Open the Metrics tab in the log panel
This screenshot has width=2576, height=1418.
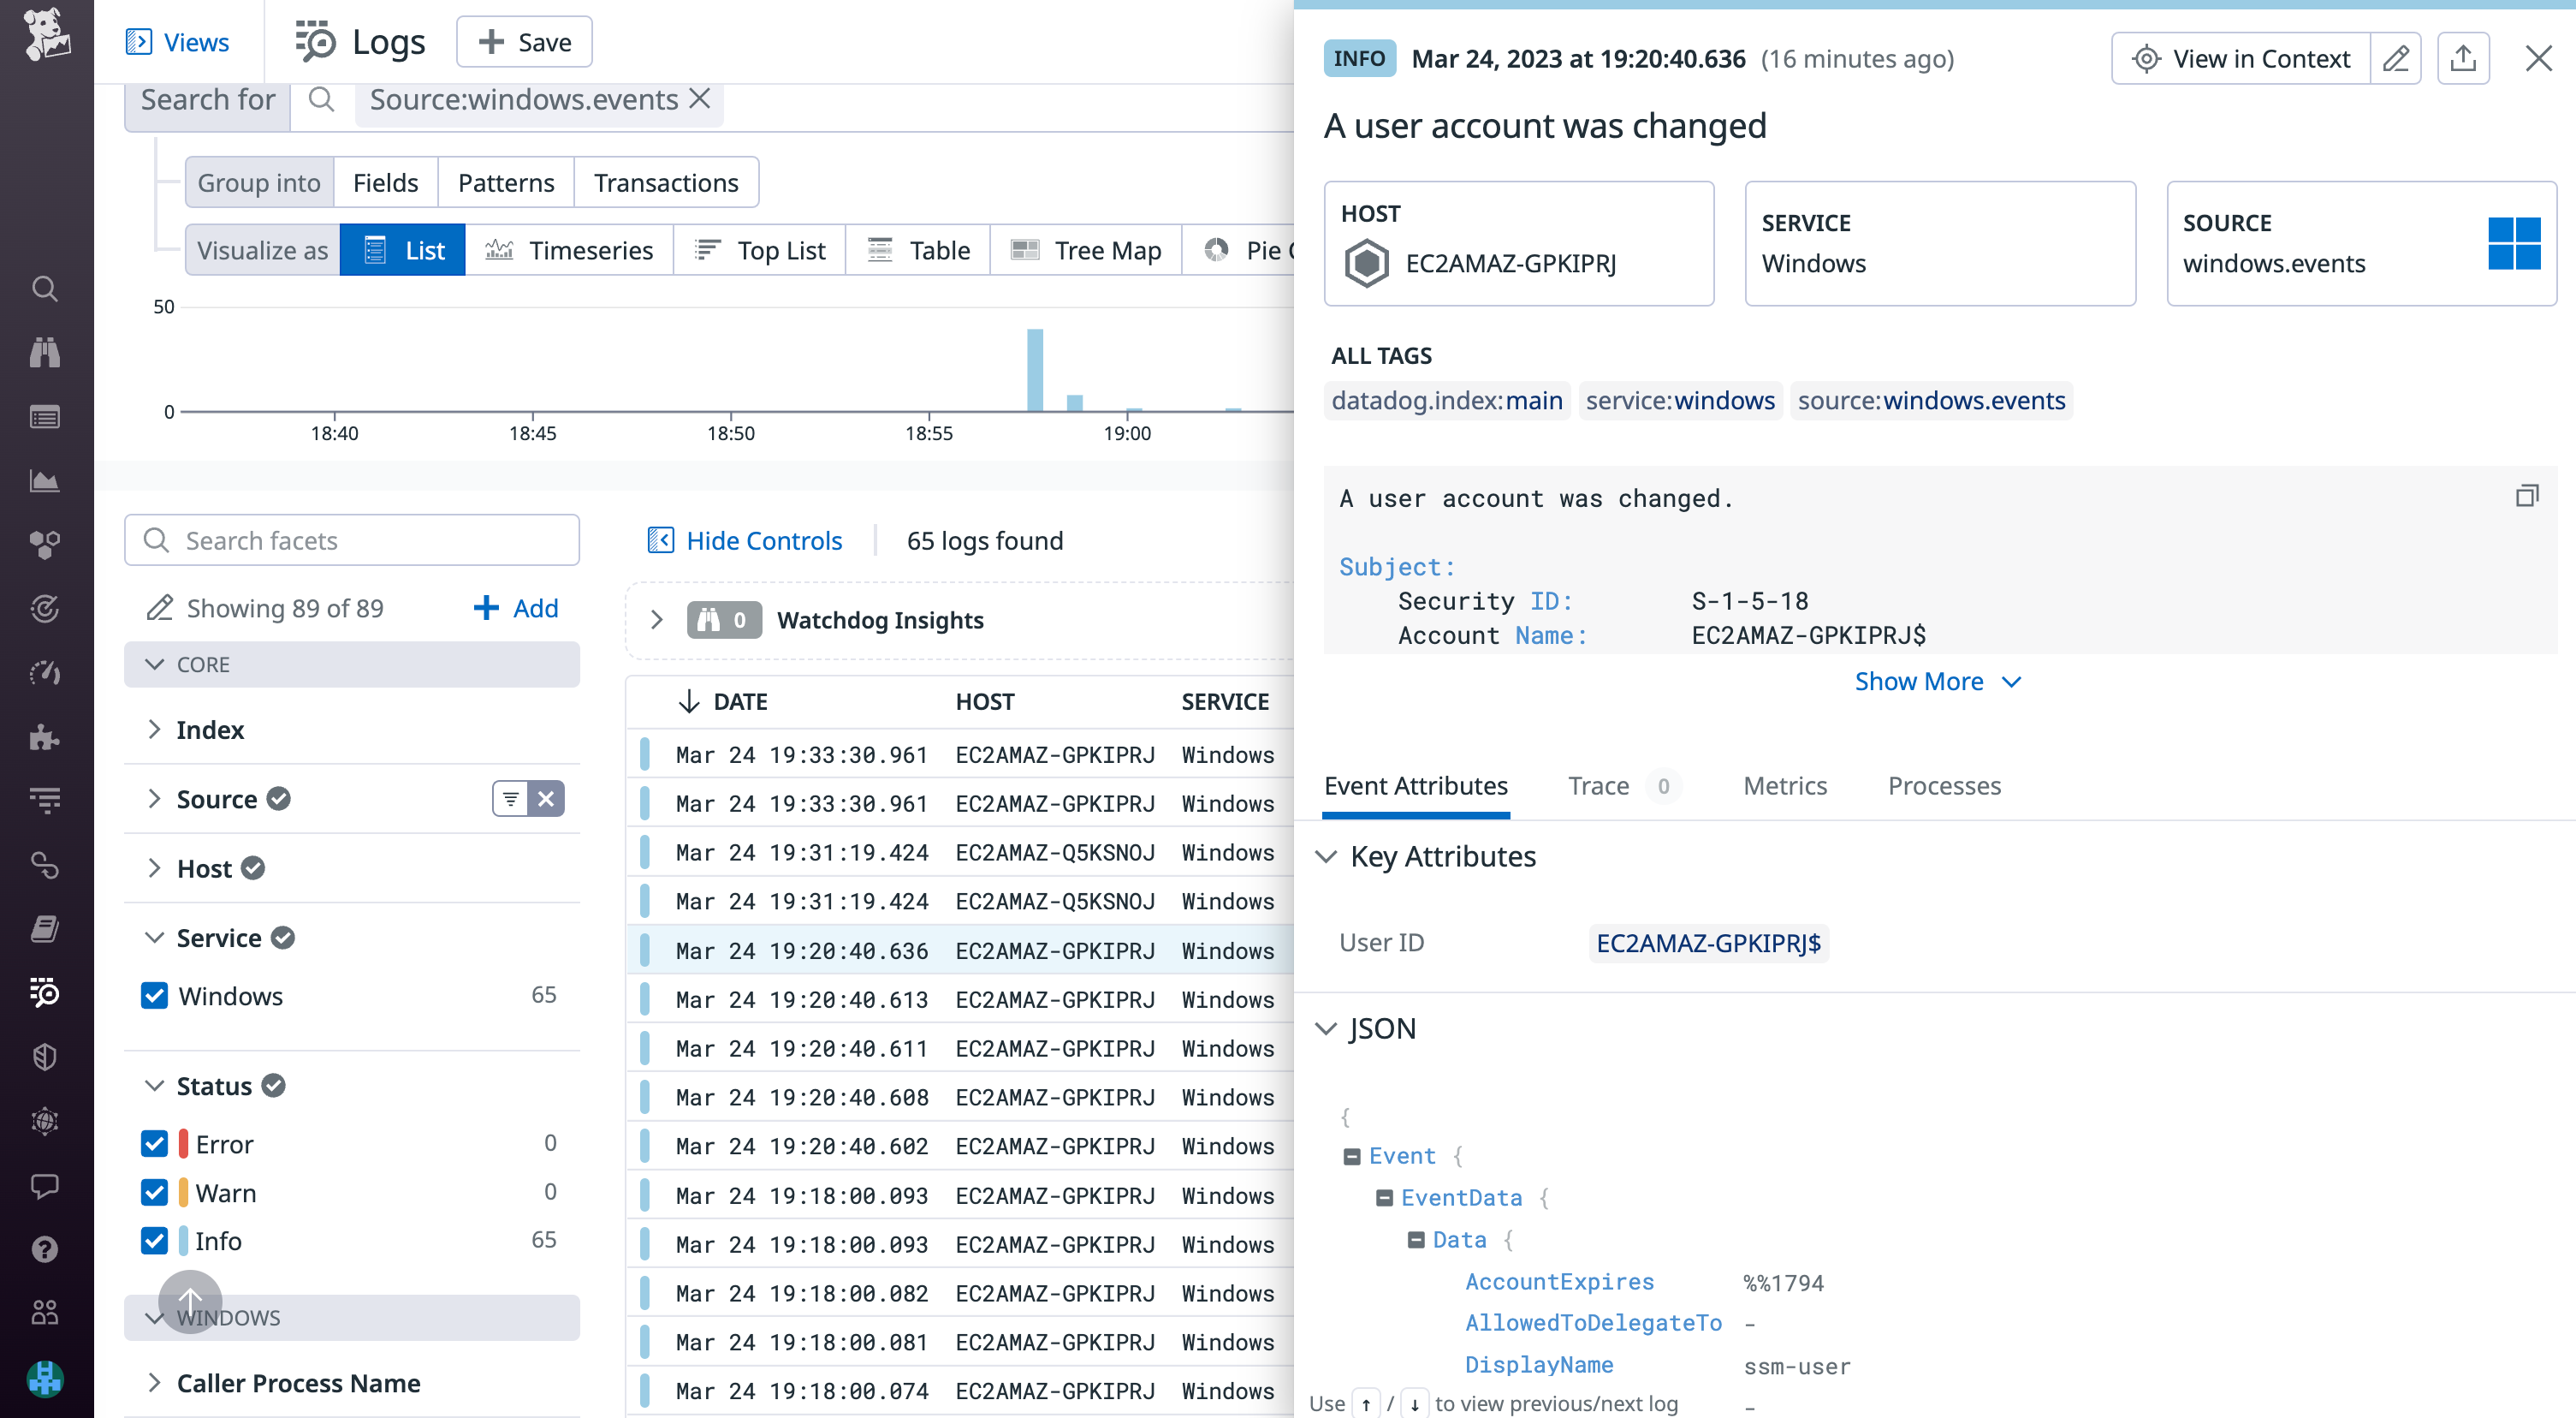1785,785
